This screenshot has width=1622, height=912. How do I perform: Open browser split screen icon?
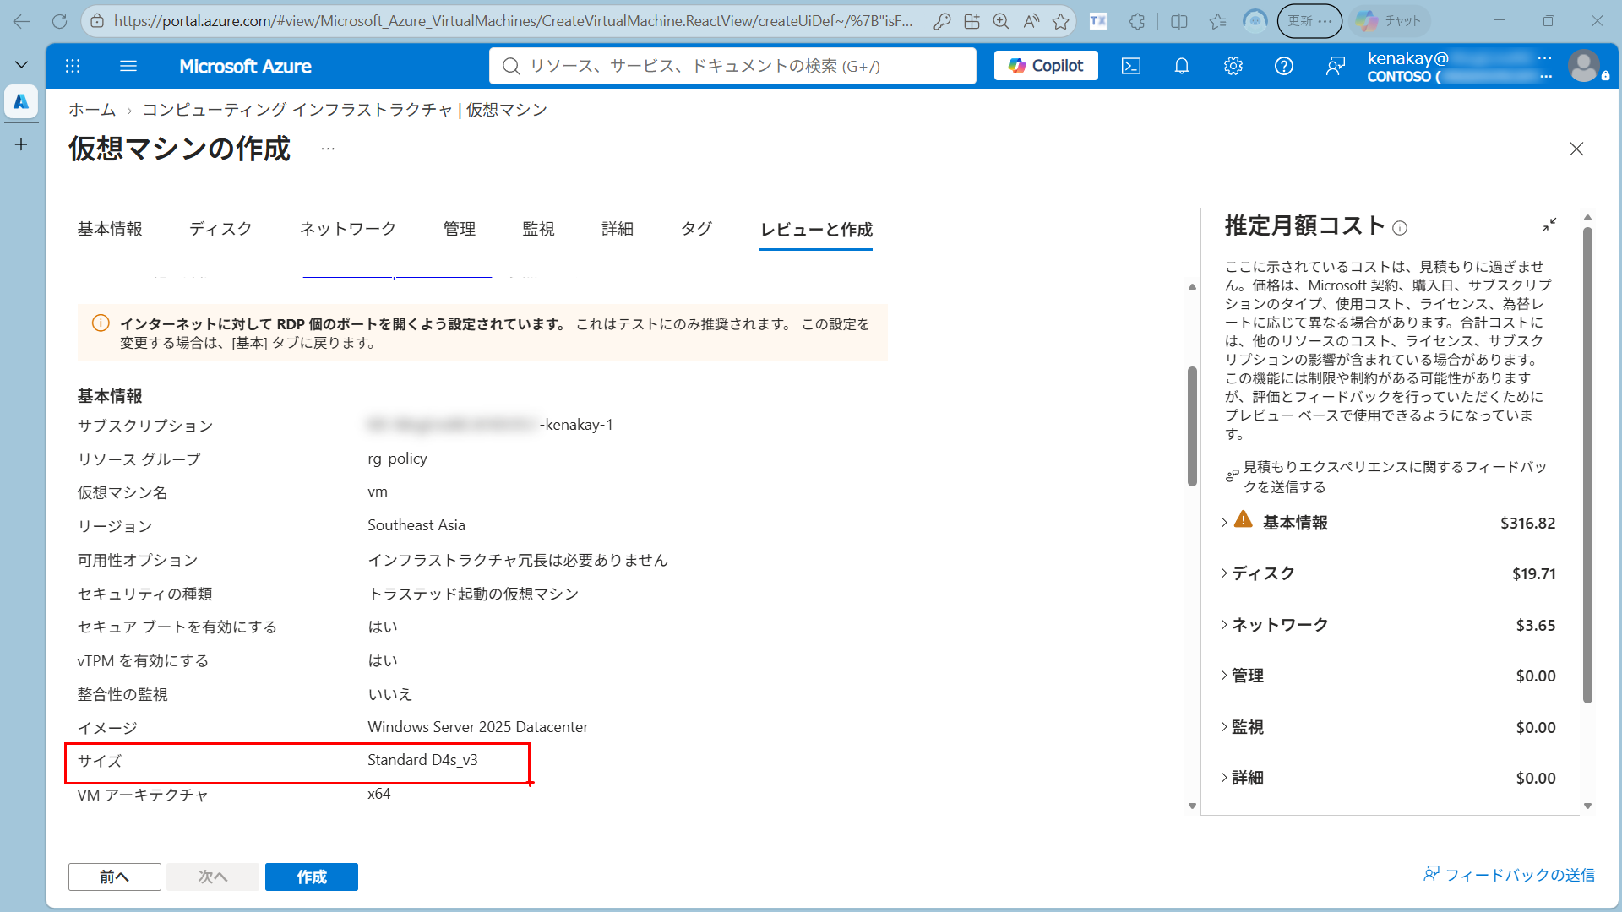click(1179, 21)
